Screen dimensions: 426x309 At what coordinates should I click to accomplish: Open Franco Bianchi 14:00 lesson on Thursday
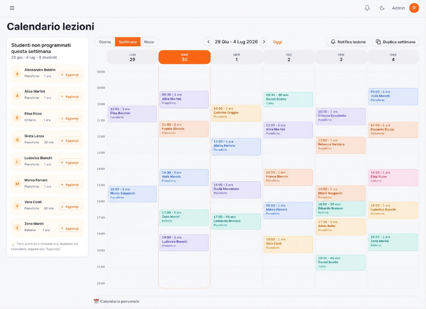pos(288,177)
